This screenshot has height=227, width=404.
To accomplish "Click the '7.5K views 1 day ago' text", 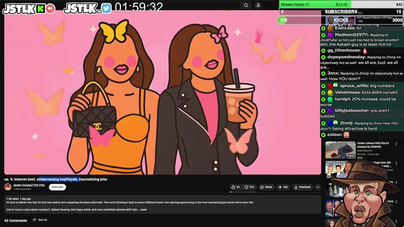I will point(19,199).
